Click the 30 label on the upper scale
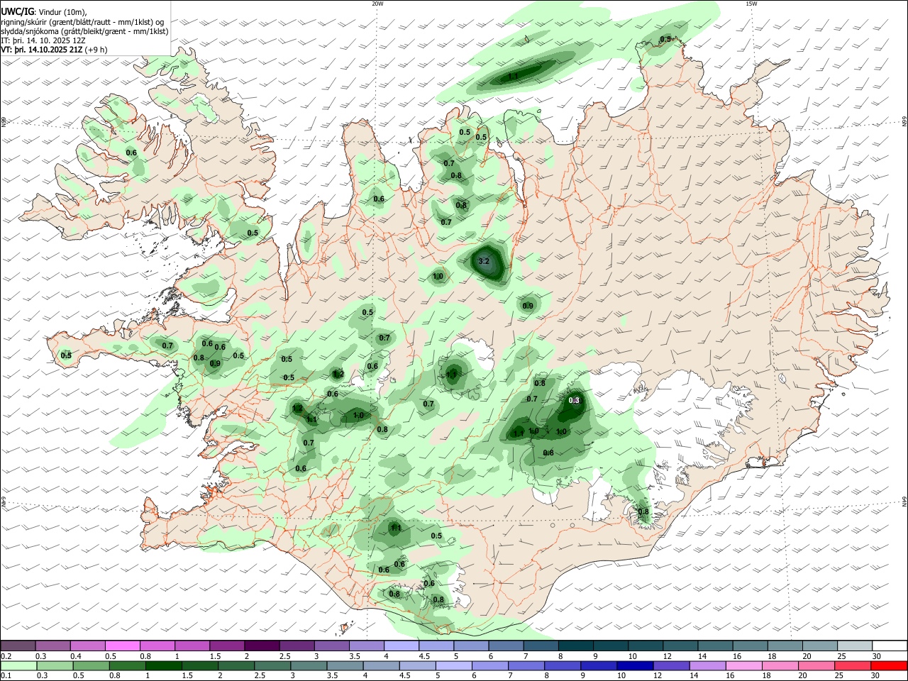Image resolution: width=908 pixels, height=681 pixels. (877, 657)
